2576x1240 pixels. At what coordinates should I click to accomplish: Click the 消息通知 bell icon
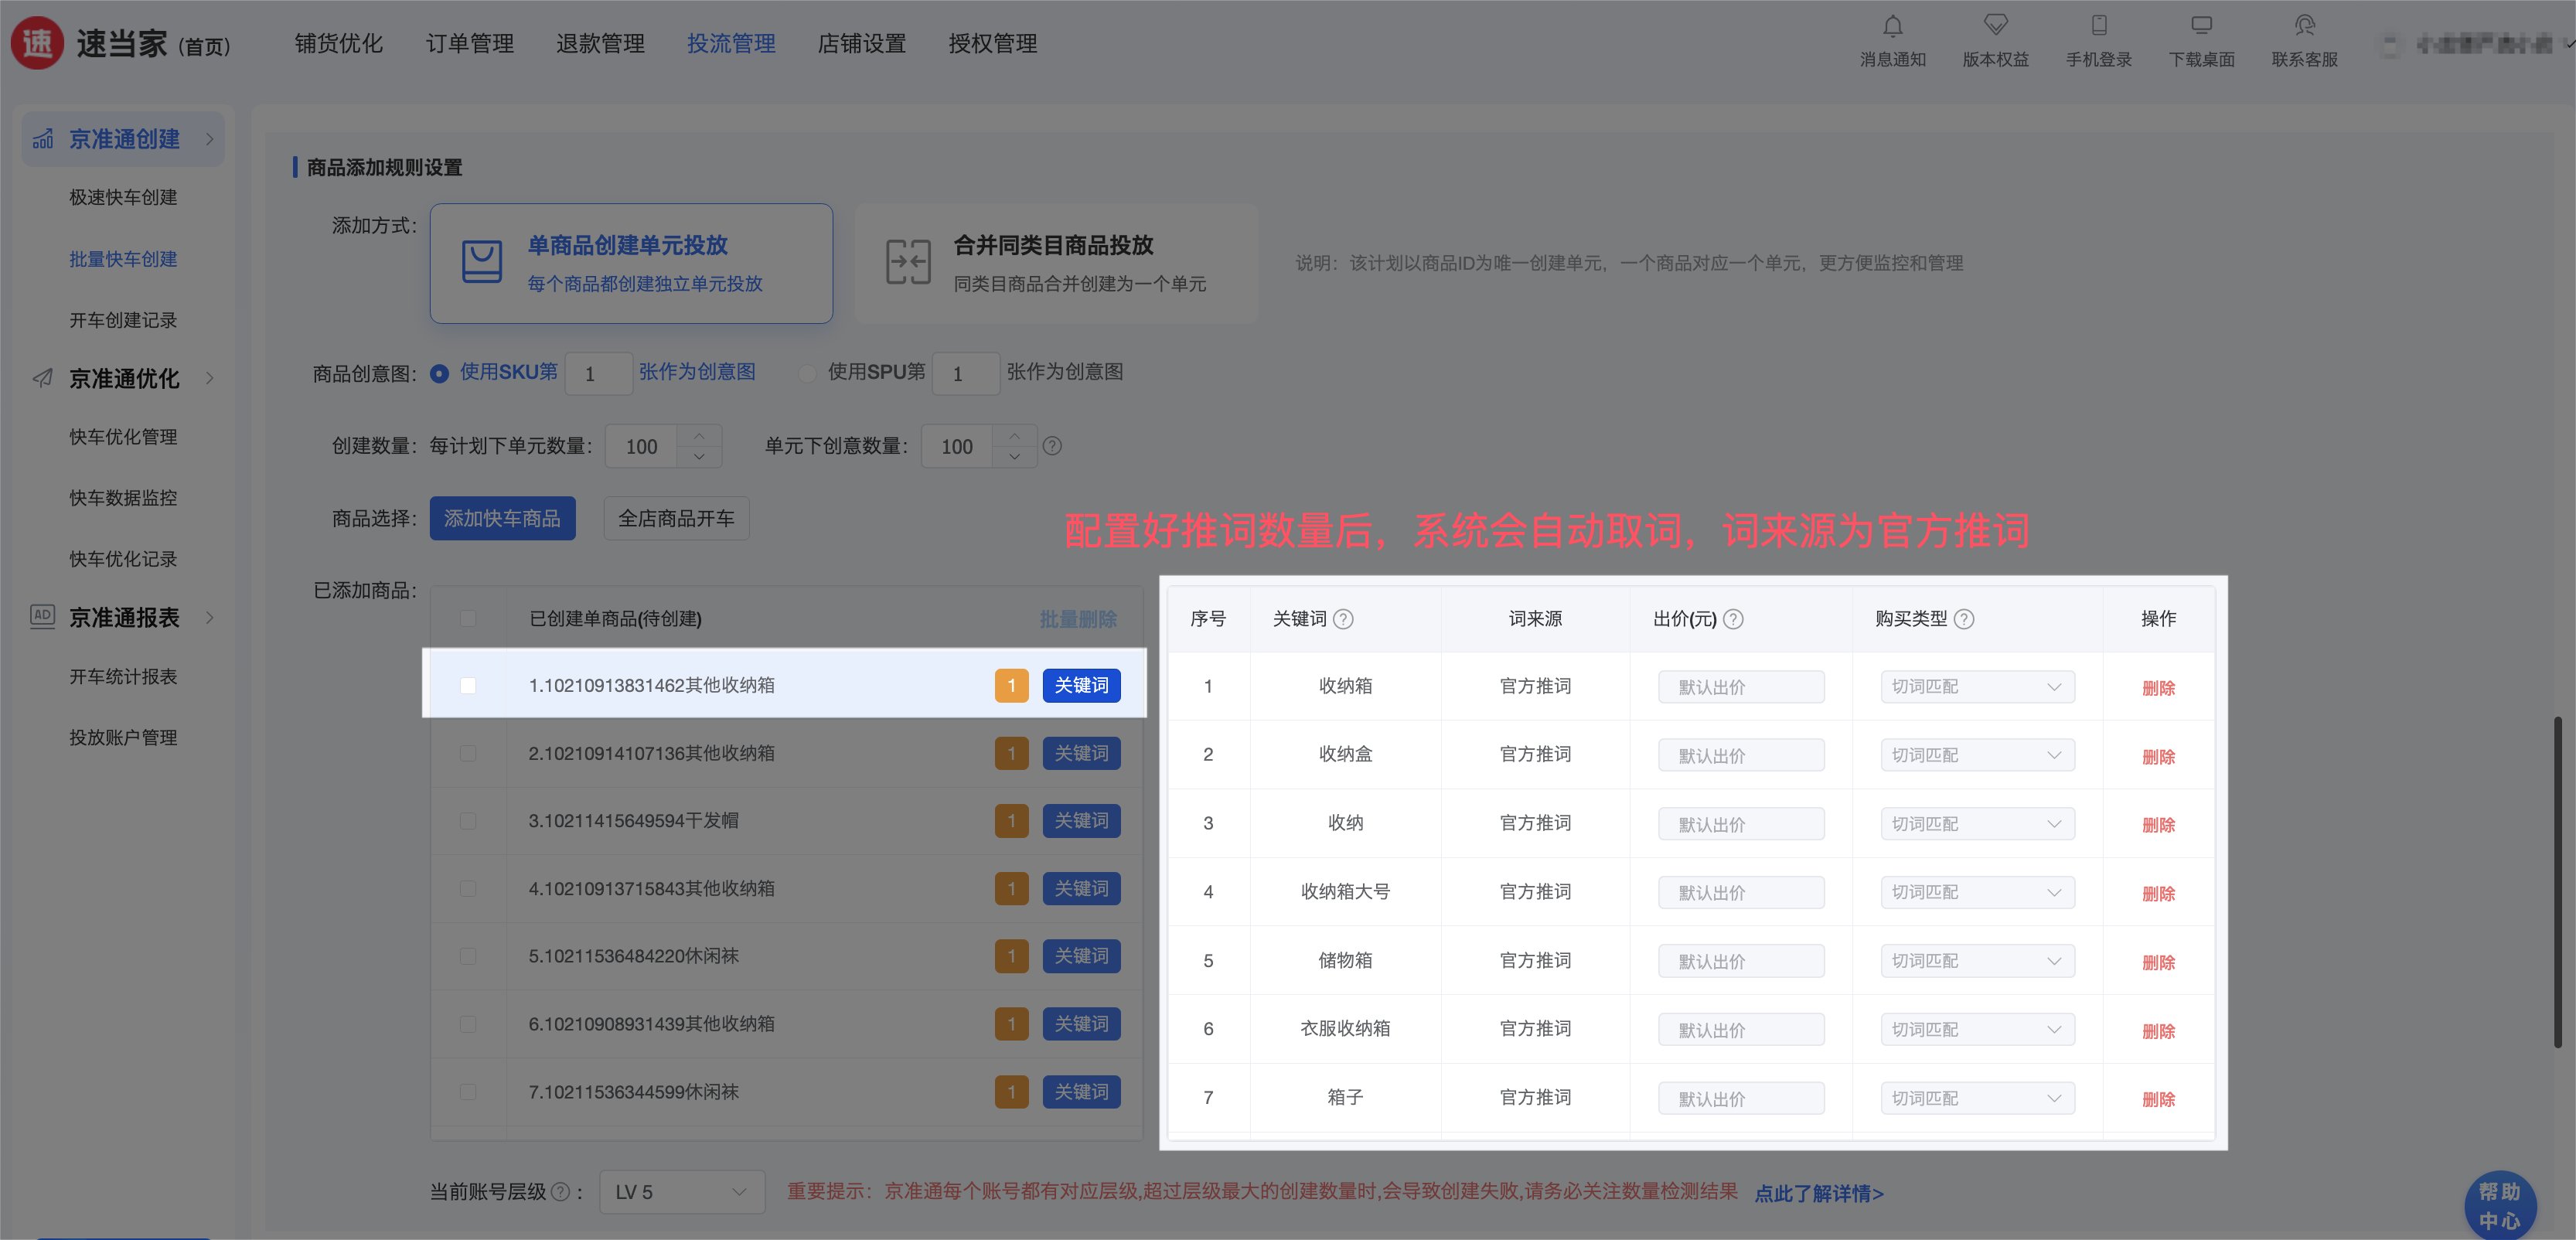point(1892,26)
